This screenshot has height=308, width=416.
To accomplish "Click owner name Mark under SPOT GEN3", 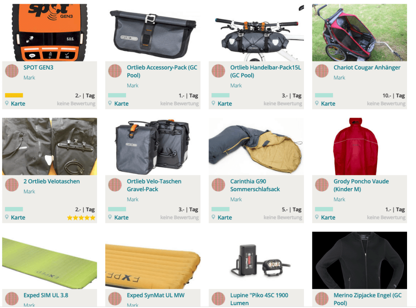I will tap(29, 78).
